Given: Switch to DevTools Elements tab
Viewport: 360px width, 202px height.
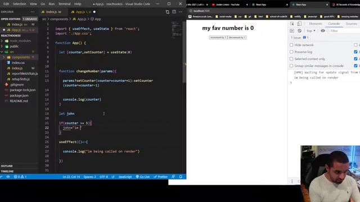Looking at the screenshot, I should pos(316,24).
